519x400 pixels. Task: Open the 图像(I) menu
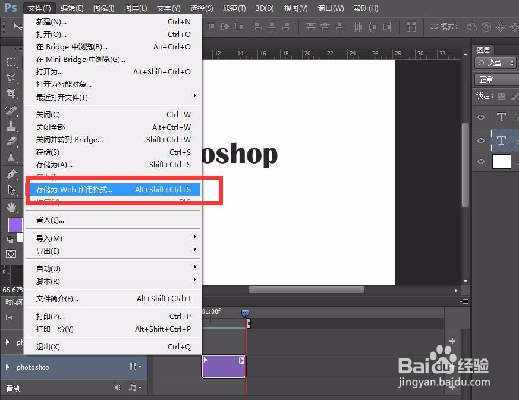pos(103,8)
